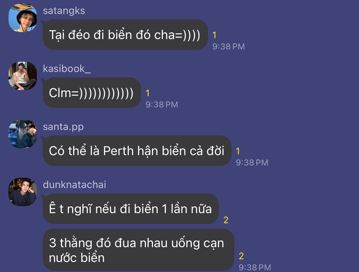Click read count 2 beside "nước biển" message
This screenshot has height=272, width=359.
point(241,256)
